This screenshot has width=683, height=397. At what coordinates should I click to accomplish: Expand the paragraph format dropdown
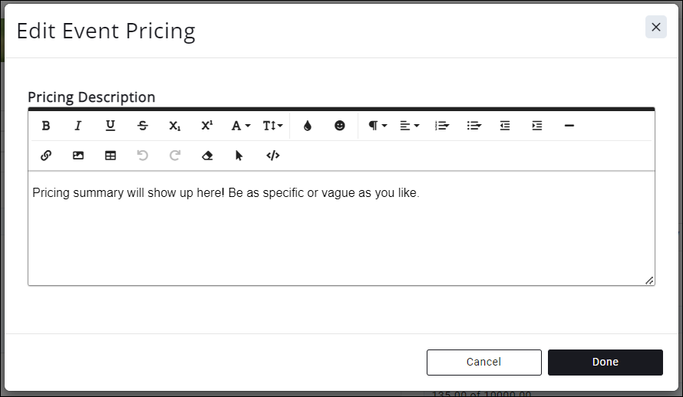[377, 126]
